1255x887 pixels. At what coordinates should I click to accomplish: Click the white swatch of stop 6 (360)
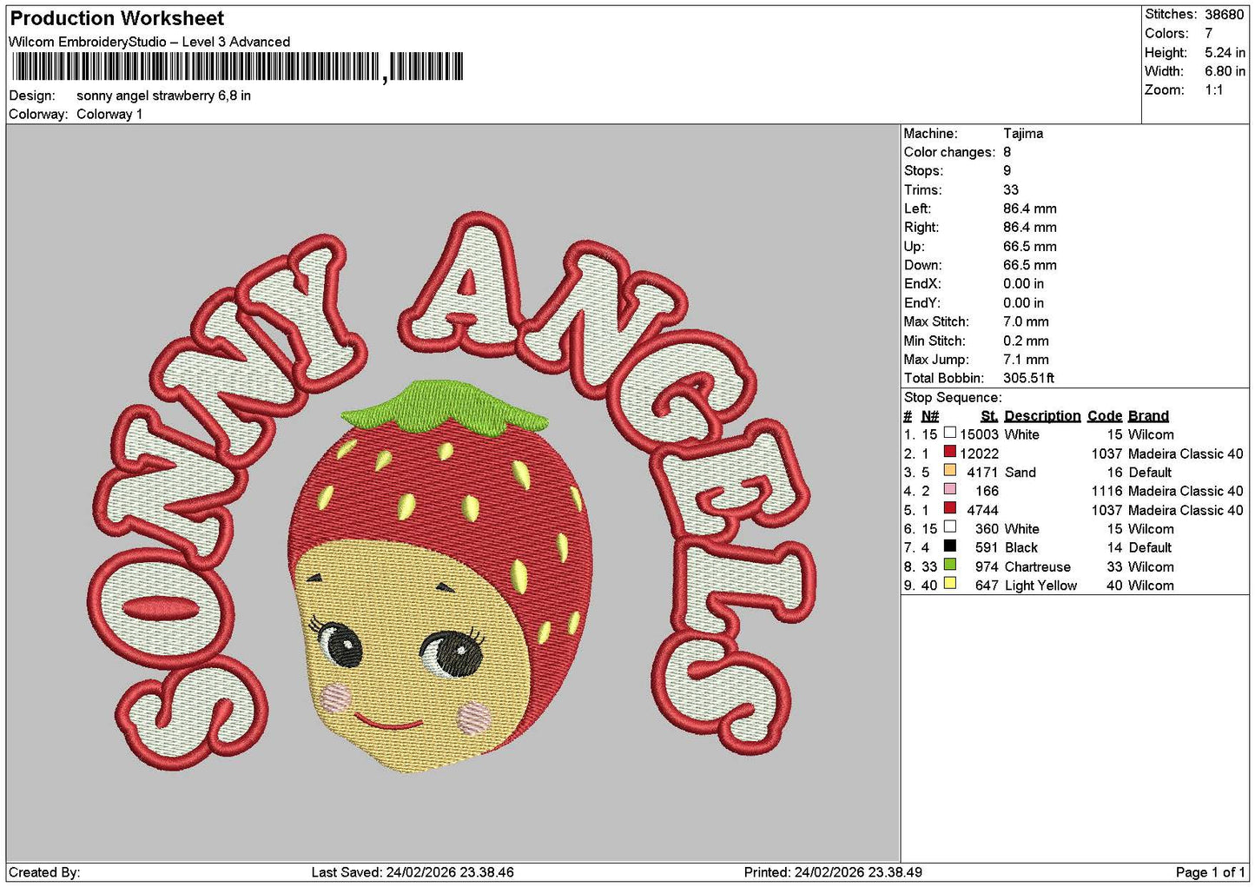coord(949,526)
